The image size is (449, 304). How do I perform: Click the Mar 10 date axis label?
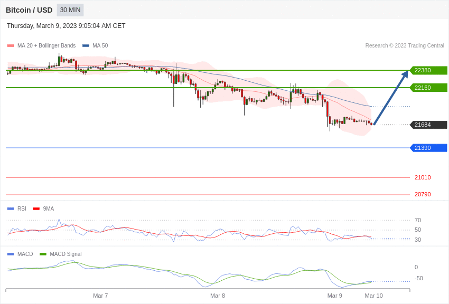coord(373,296)
